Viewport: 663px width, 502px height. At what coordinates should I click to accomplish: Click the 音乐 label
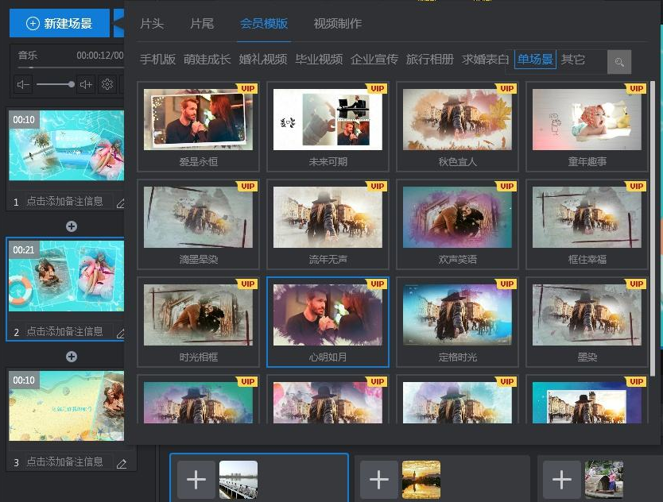click(28, 56)
